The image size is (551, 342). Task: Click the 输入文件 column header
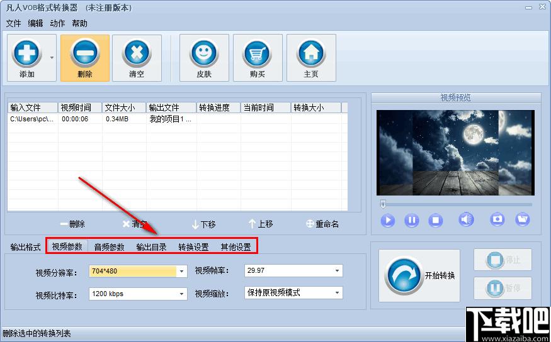(33, 108)
